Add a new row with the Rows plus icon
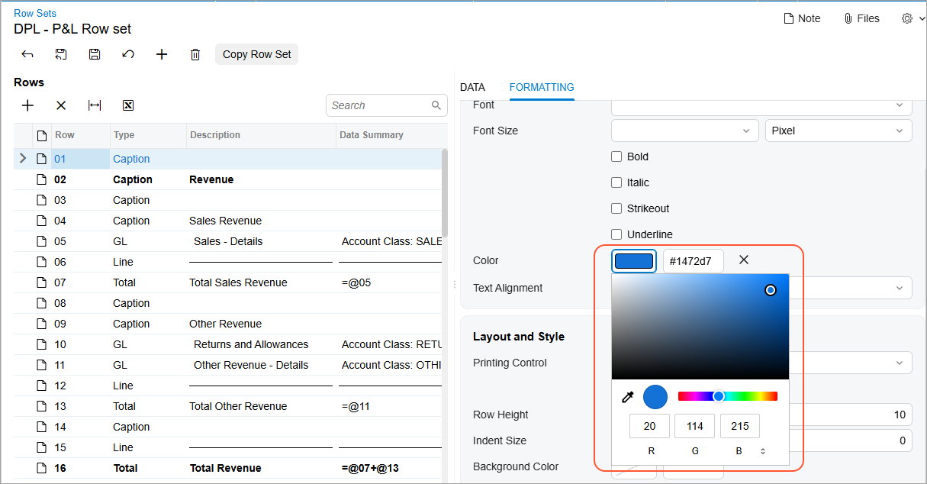Screen dimensions: 927x484 click(x=27, y=105)
